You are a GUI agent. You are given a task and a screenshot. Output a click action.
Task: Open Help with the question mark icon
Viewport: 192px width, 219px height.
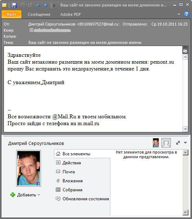click(186, 14)
